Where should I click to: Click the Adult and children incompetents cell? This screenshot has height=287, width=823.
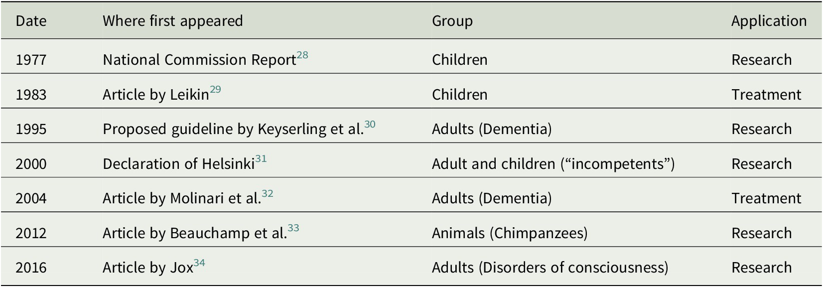click(553, 164)
